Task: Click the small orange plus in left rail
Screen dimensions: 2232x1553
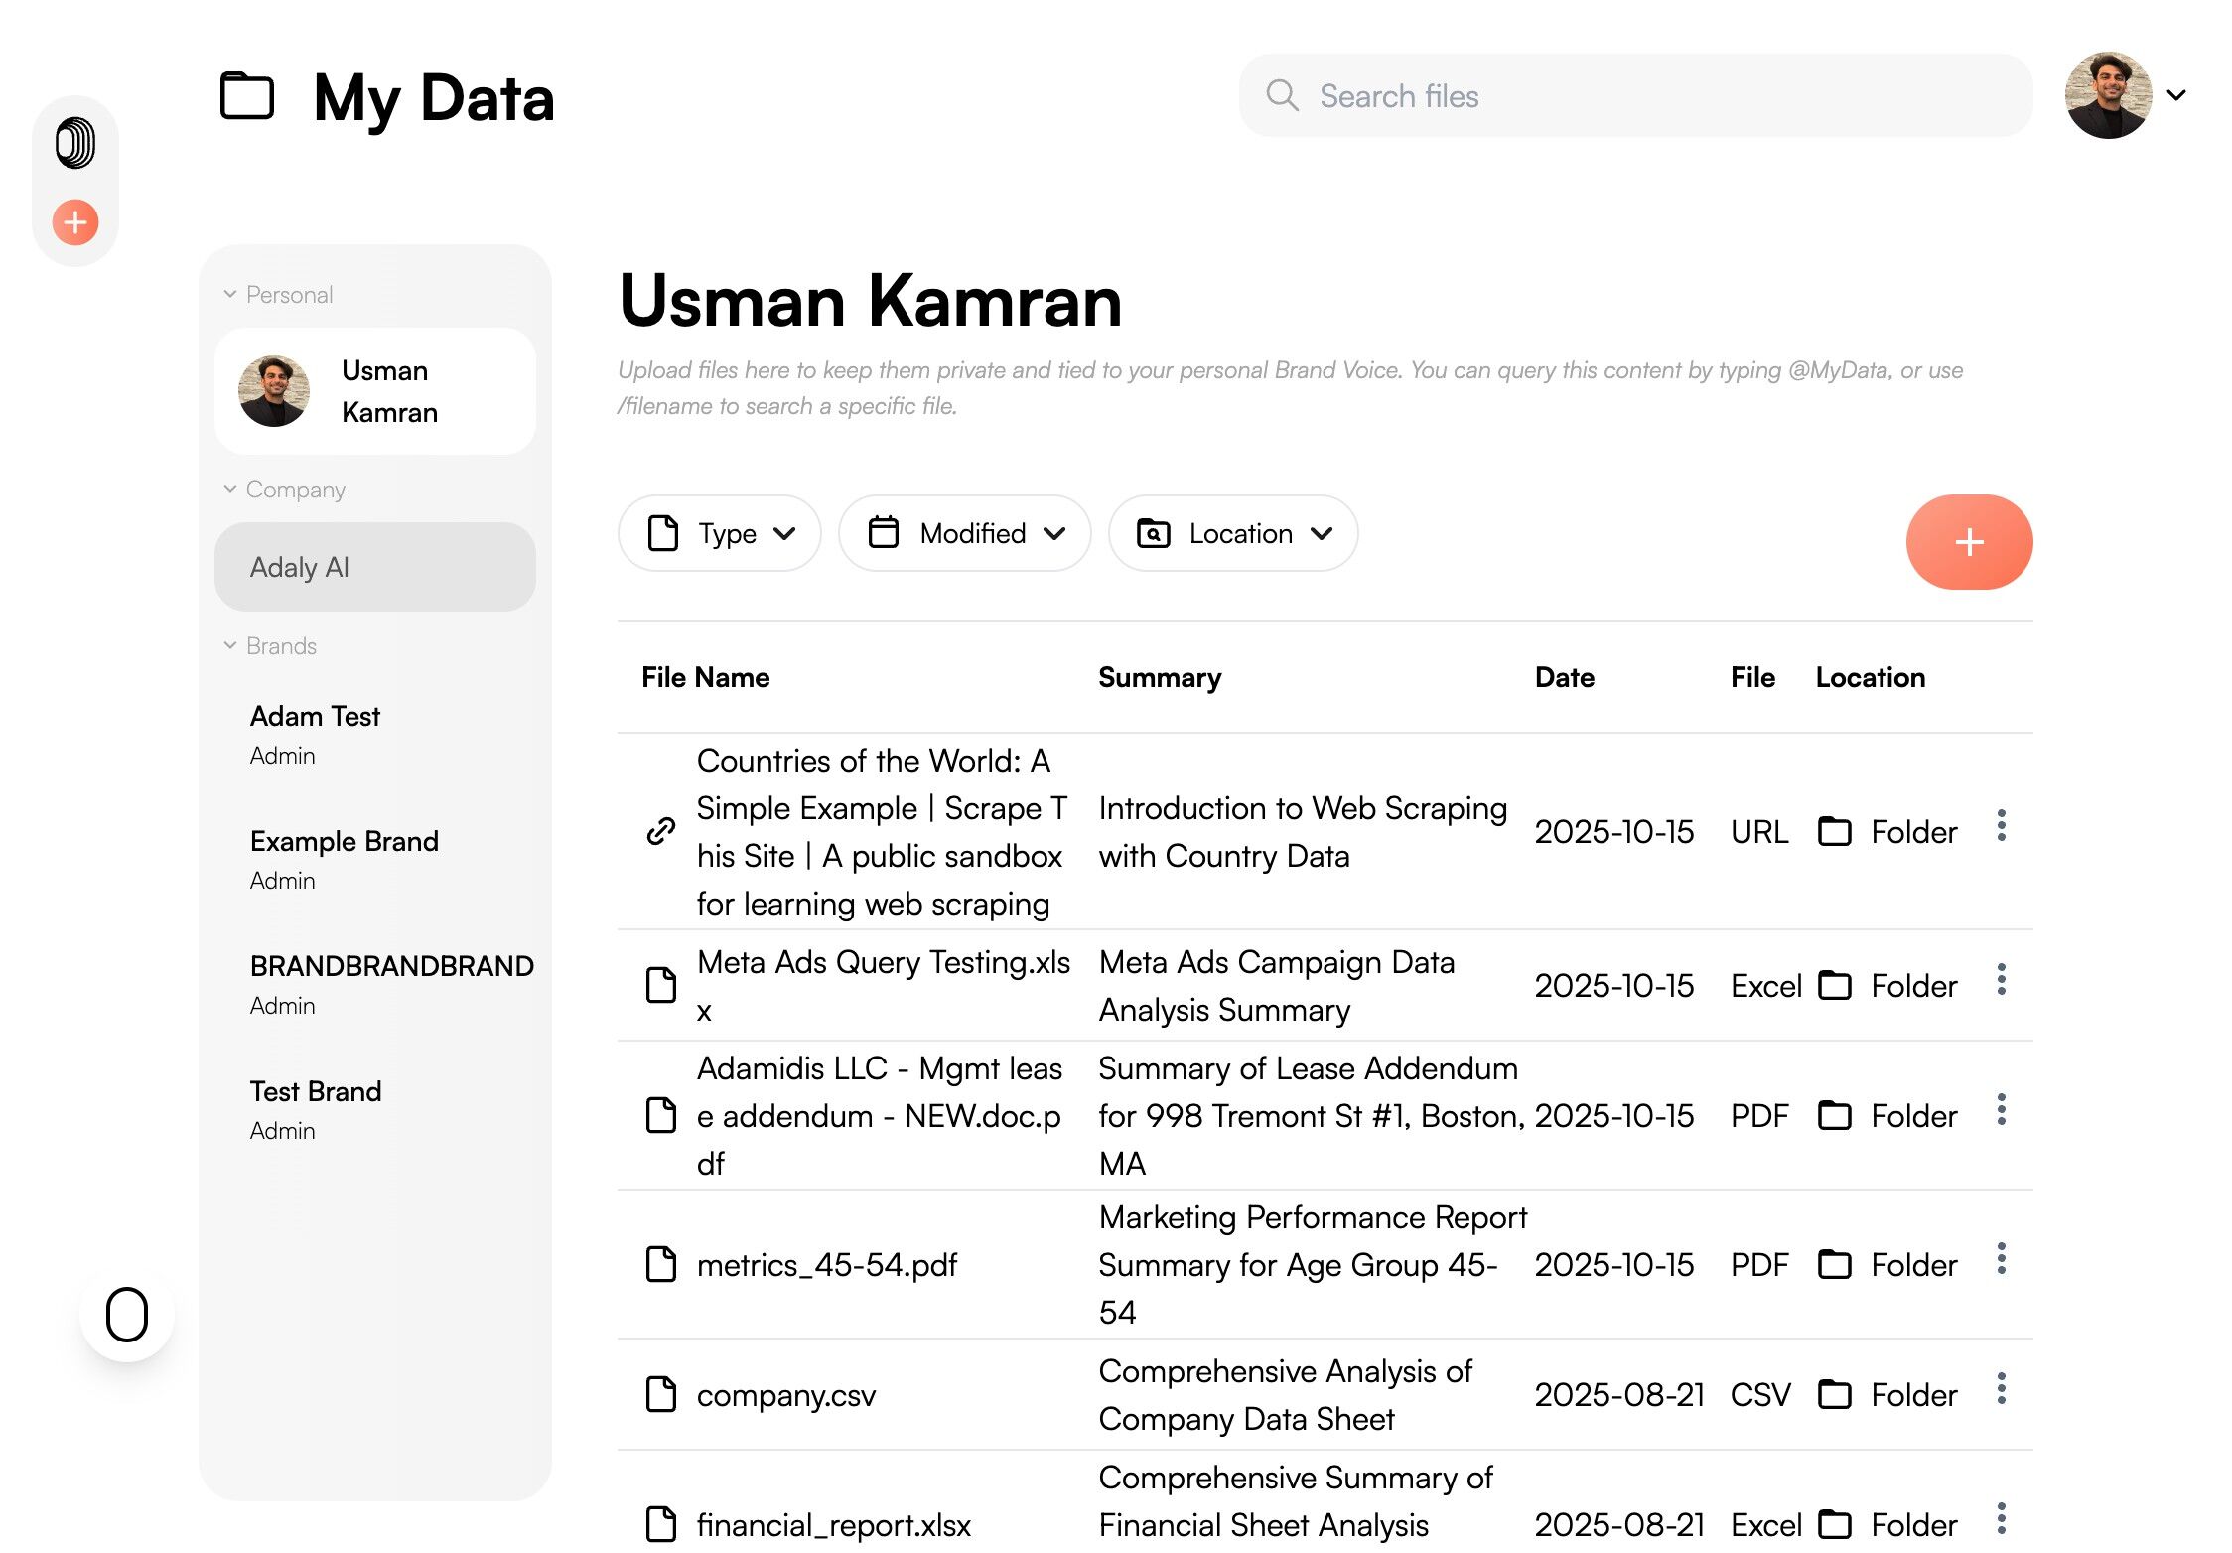Action: 75,222
